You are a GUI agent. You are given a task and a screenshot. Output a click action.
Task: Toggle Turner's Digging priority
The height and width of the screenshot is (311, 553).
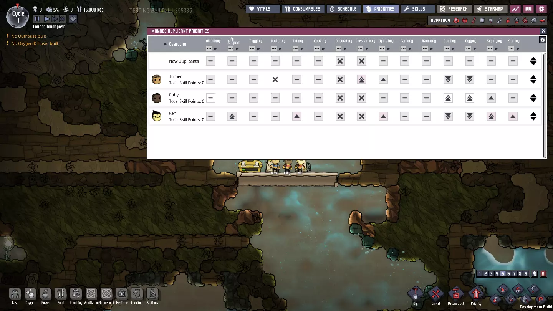pos(470,79)
